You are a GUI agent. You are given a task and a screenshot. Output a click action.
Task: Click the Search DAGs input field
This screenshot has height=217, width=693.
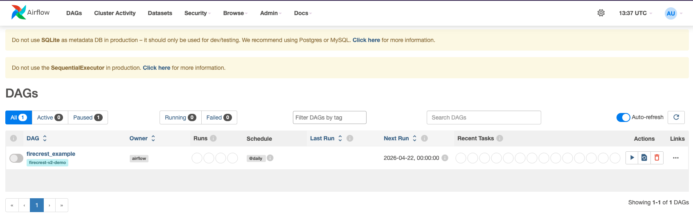484,117
